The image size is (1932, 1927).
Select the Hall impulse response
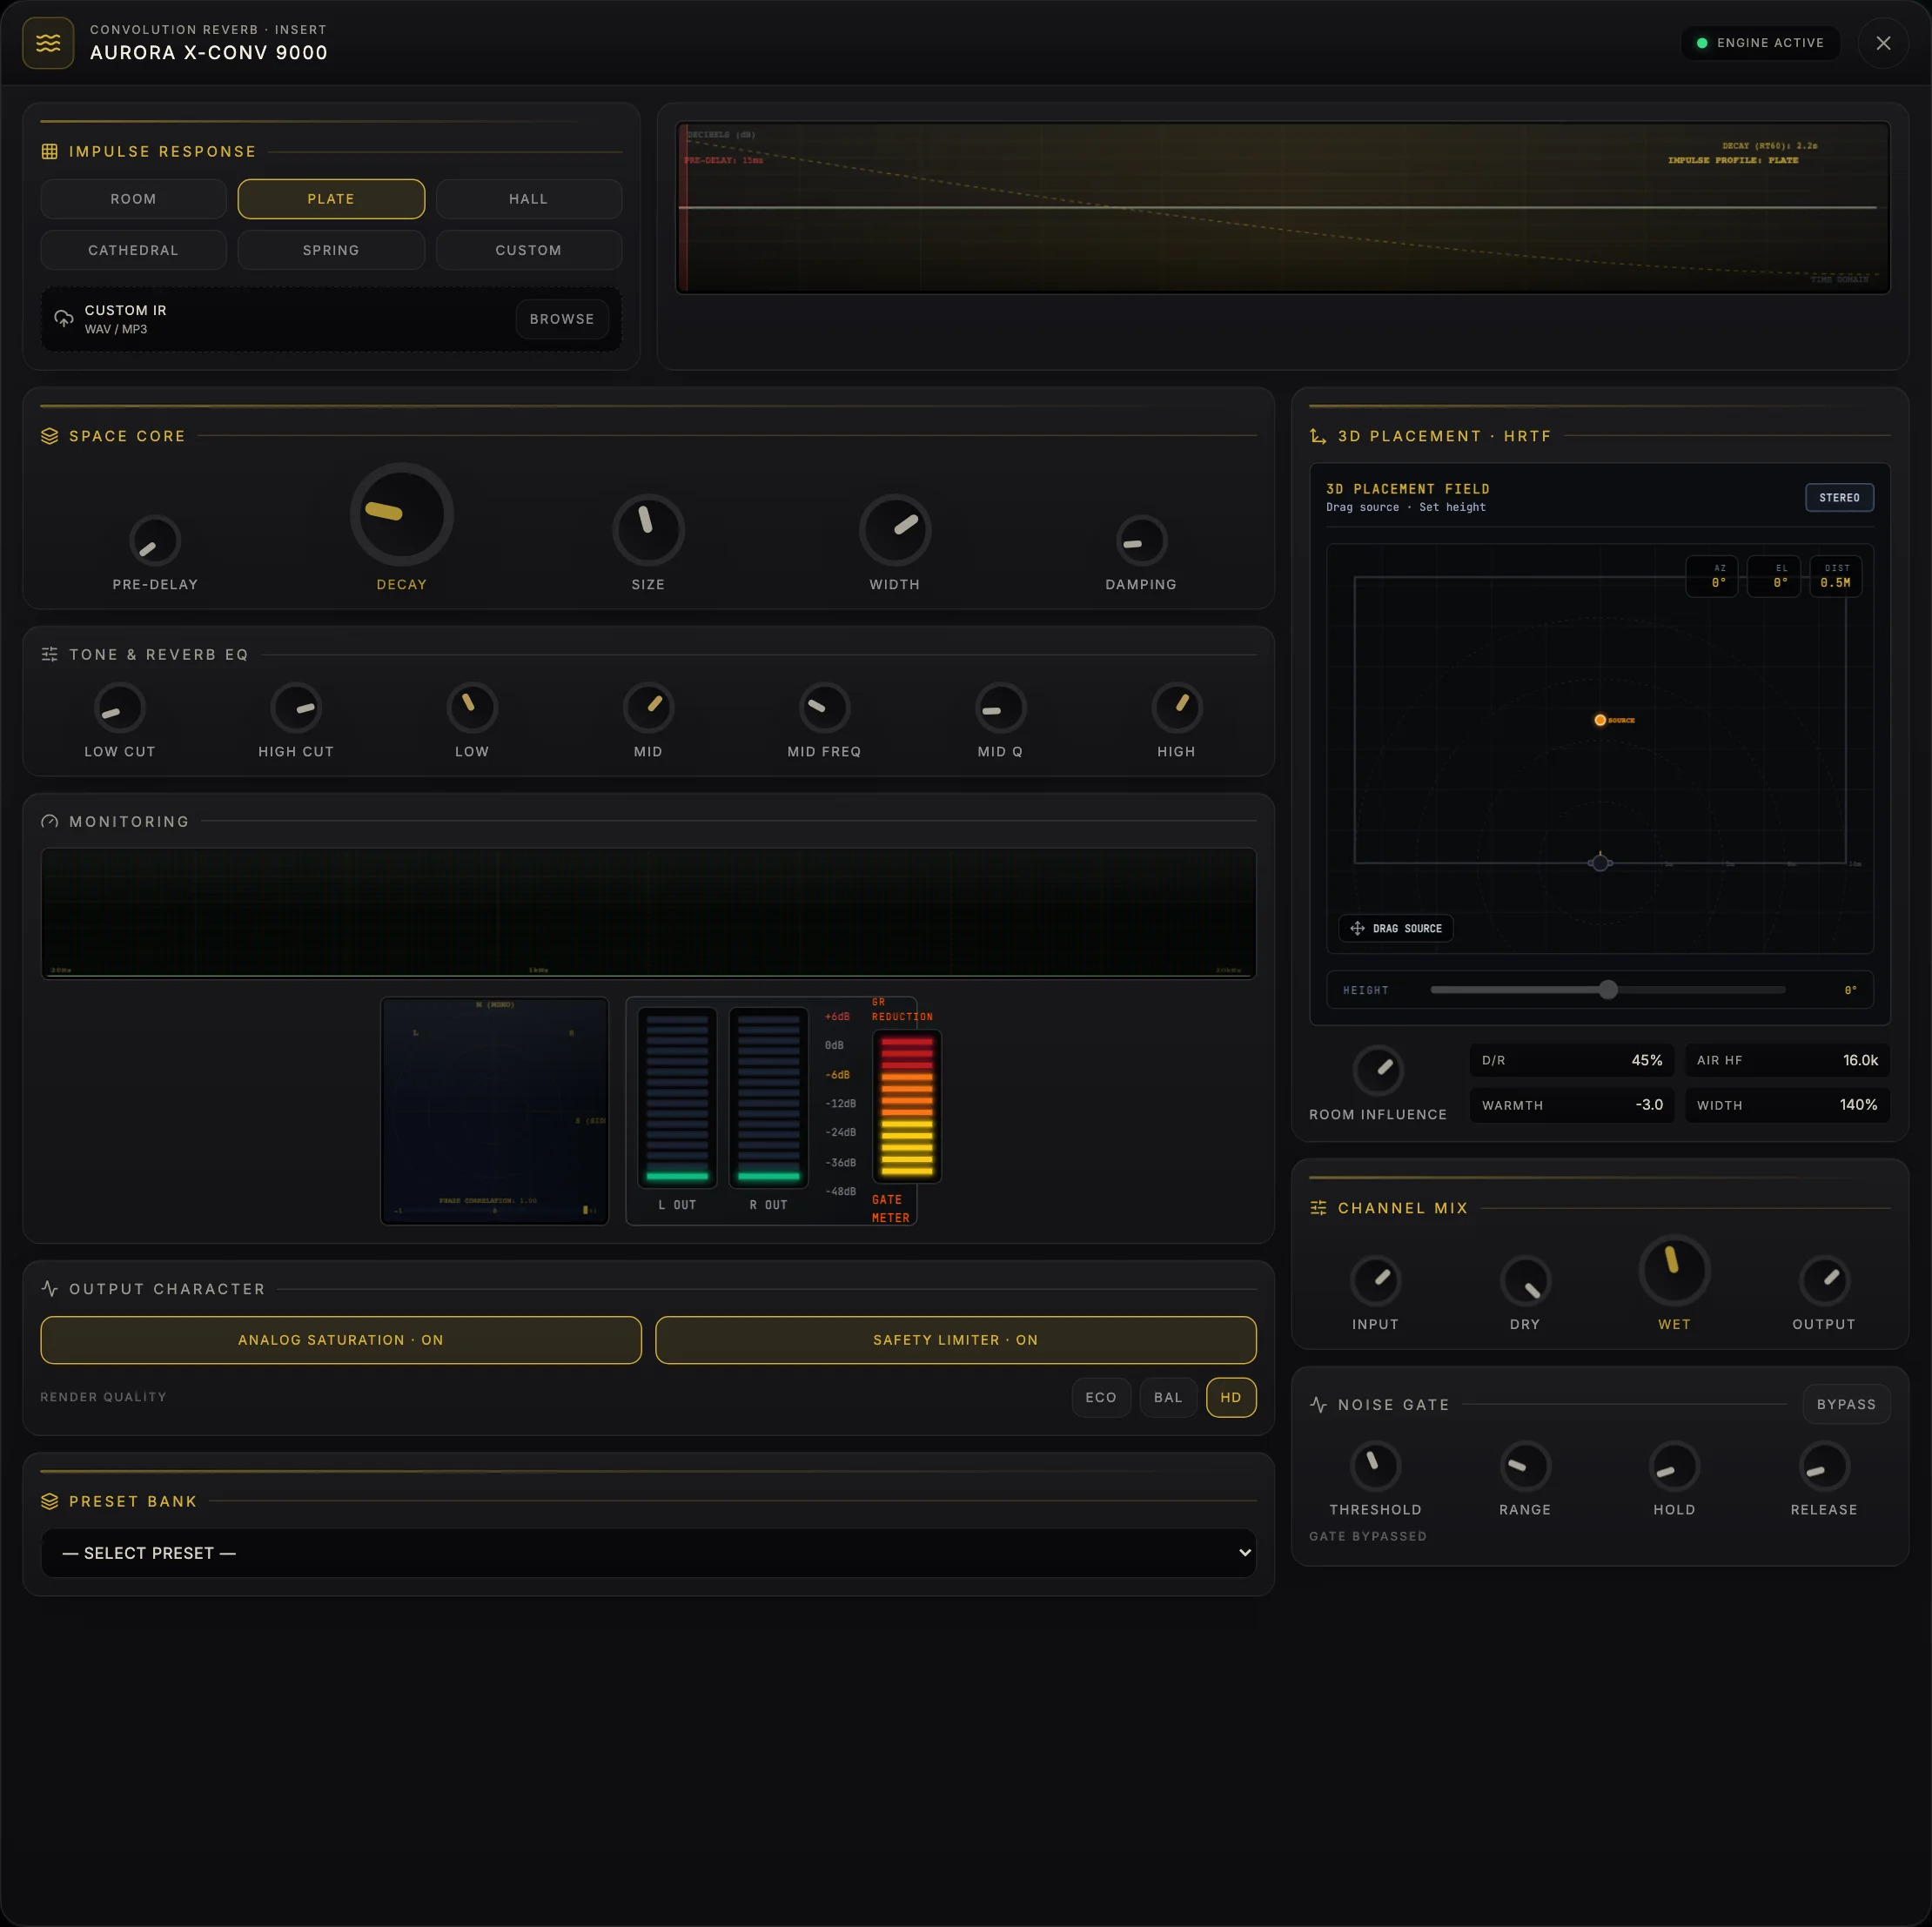tap(528, 199)
